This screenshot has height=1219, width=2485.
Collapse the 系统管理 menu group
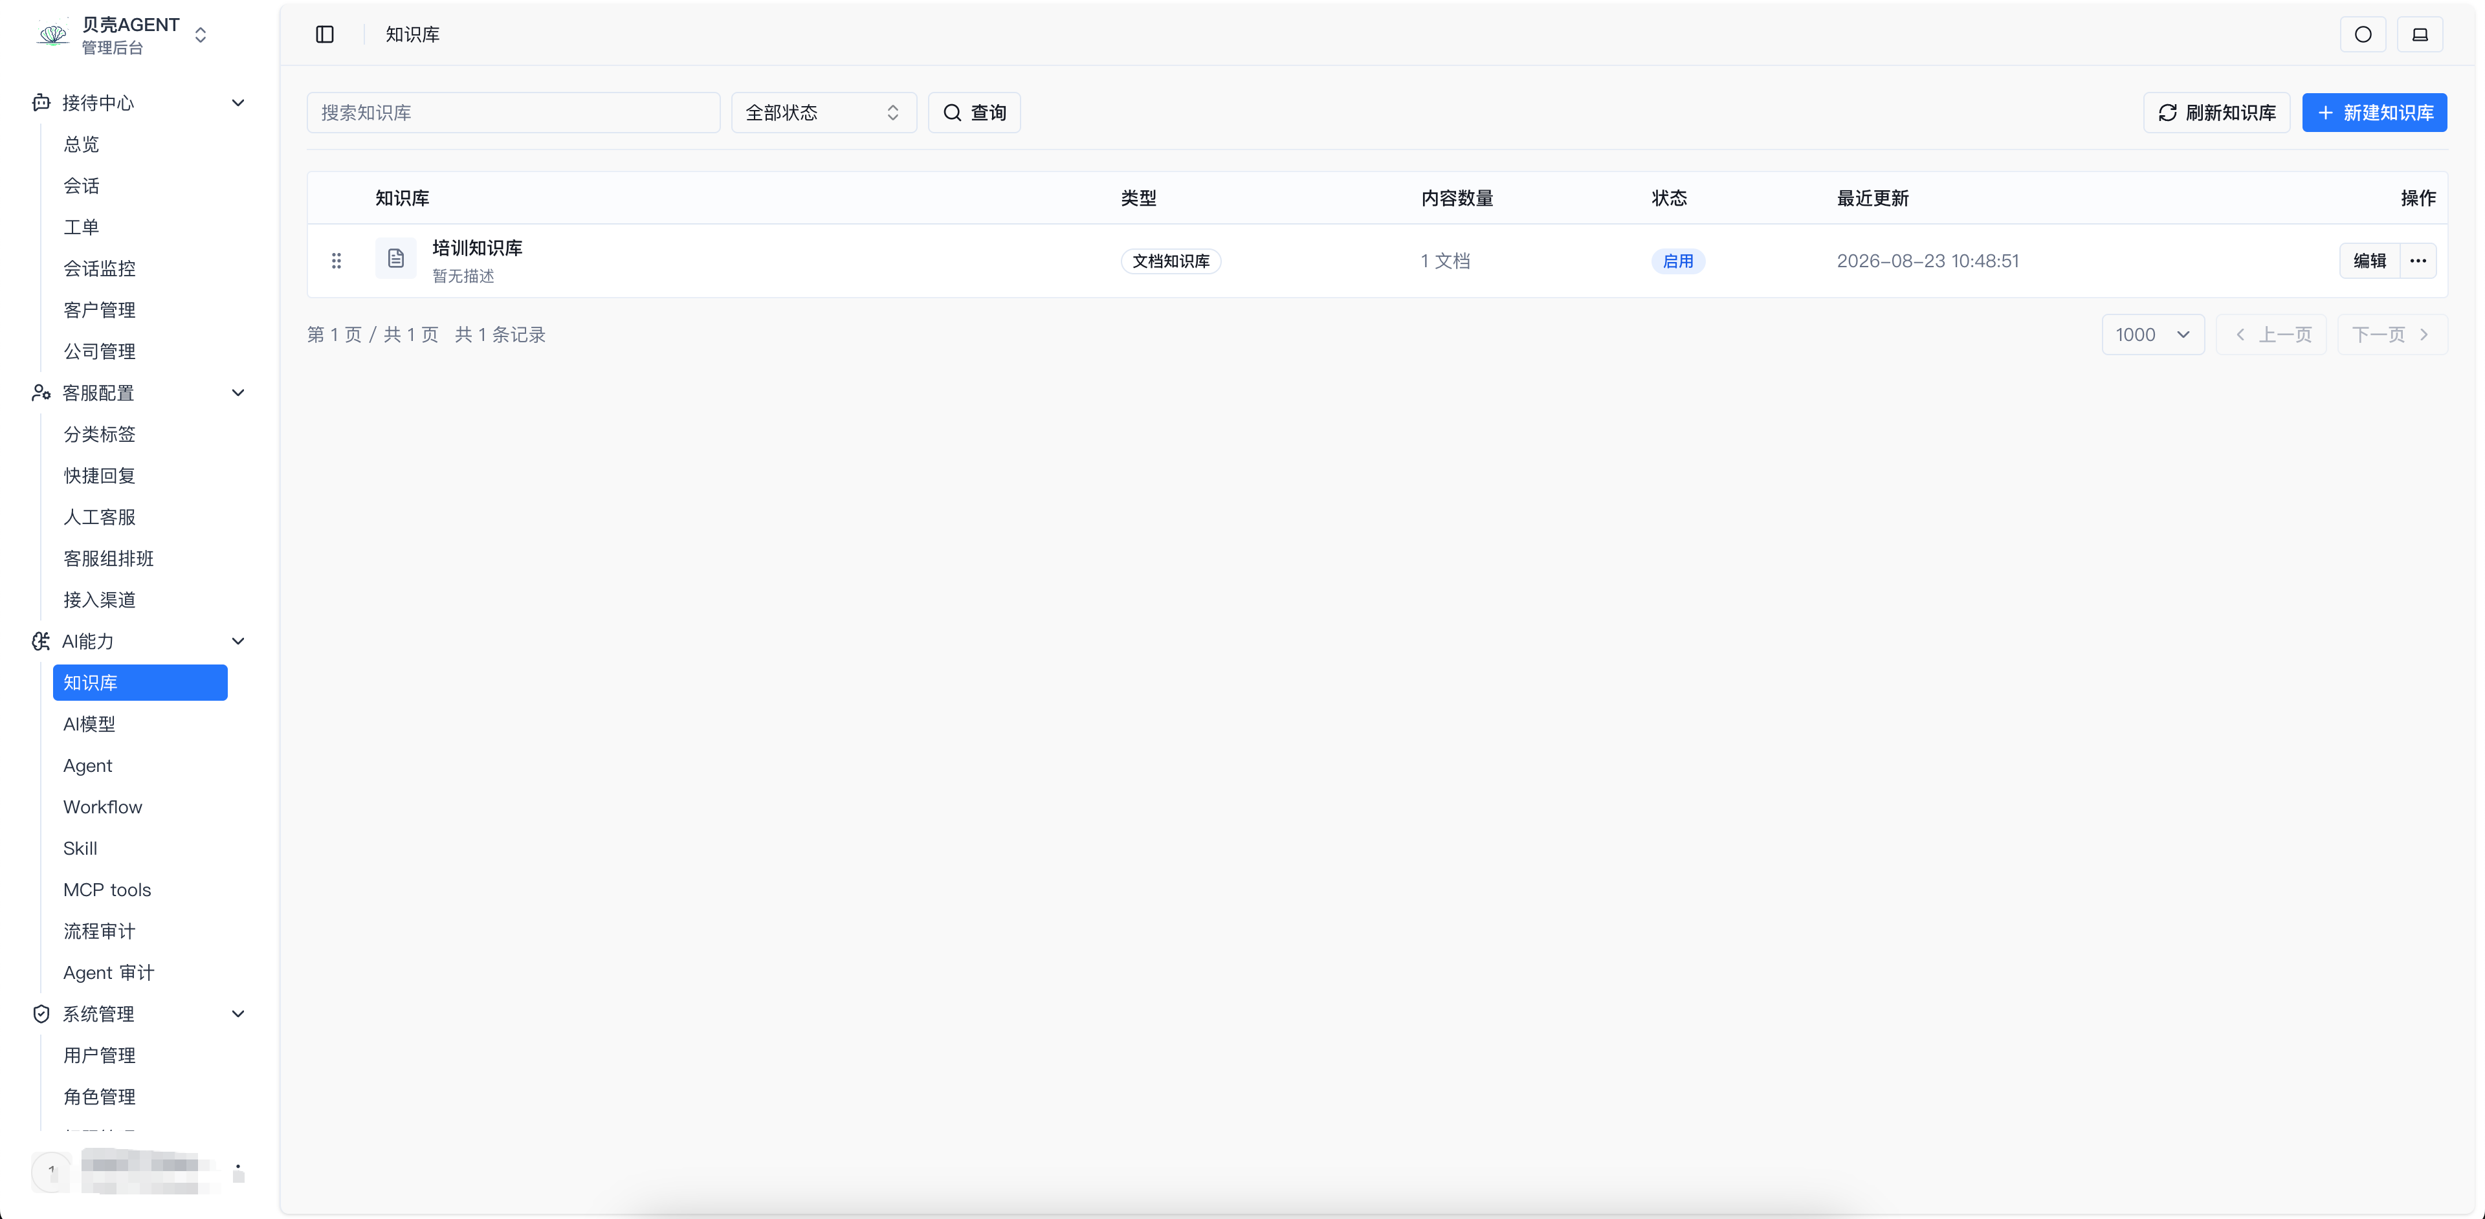tap(238, 1014)
